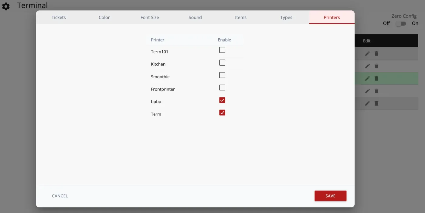Uncheck the bpbp printer checkbox

point(222,100)
